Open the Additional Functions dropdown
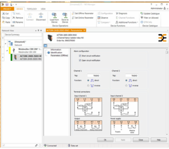The height and width of the screenshot is (149, 169). (127, 22)
